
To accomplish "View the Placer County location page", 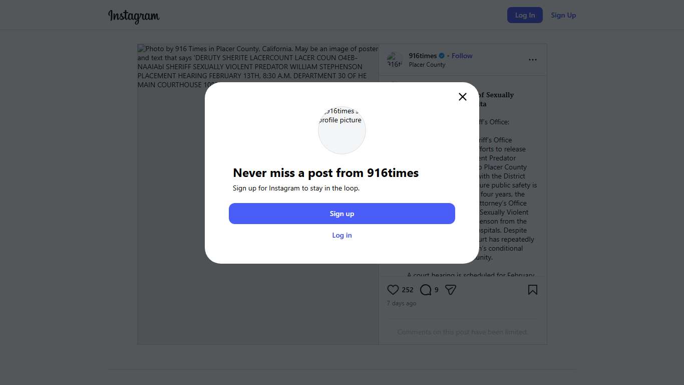I will click(427, 65).
